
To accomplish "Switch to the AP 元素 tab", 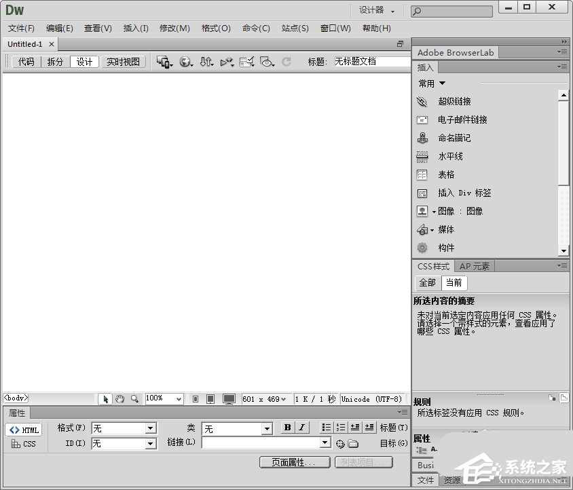I will [475, 265].
